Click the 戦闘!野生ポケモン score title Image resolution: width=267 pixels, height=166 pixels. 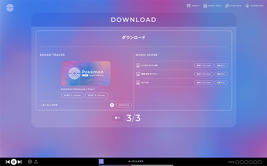(149, 74)
